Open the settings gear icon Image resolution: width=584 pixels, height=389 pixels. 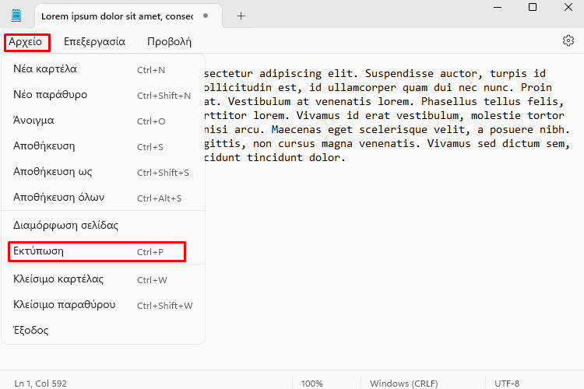pyautogui.click(x=568, y=41)
